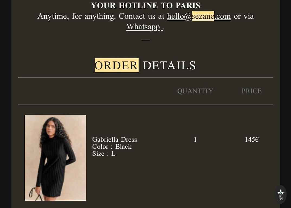This screenshot has width=291, height=208.
Task: Select the Gabriella Dress product name
Action: pyautogui.click(x=115, y=139)
